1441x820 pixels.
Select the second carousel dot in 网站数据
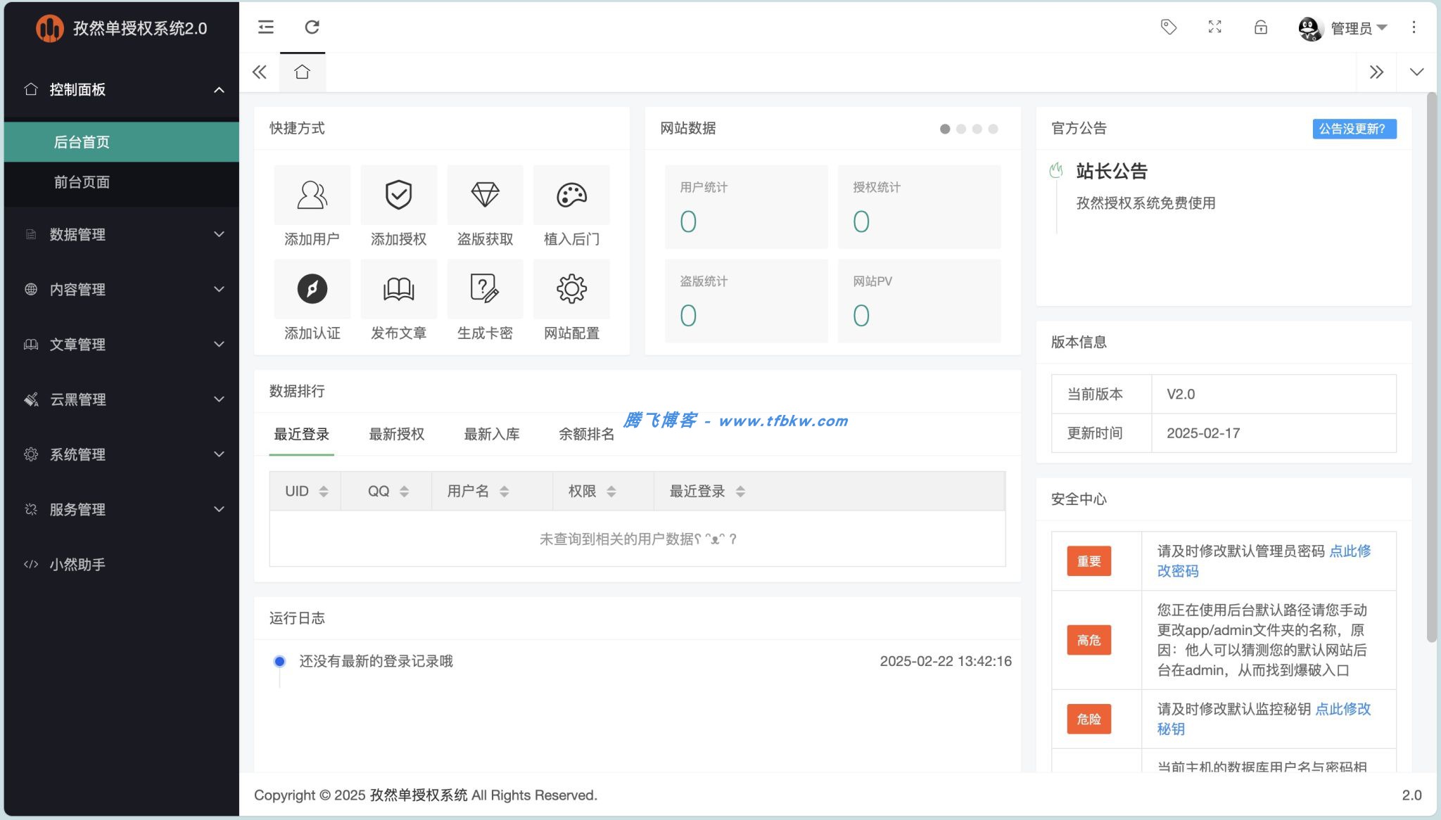[960, 129]
